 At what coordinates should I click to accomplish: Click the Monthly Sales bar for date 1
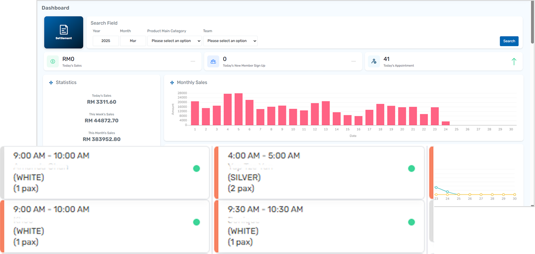pyautogui.click(x=195, y=113)
